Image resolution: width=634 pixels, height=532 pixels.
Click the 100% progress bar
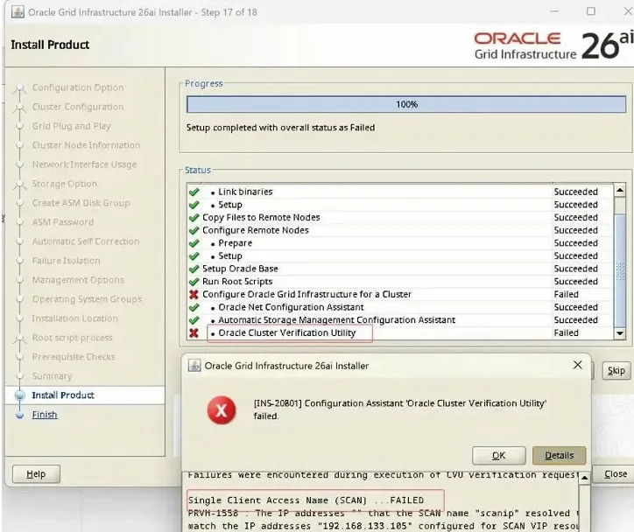(406, 104)
